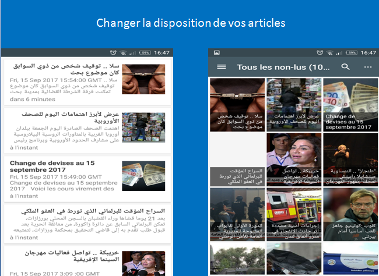Viewport: 379px width, 276px height.
Task: Click 'Changer la disposition de vos articles' heading
Action: click(191, 23)
